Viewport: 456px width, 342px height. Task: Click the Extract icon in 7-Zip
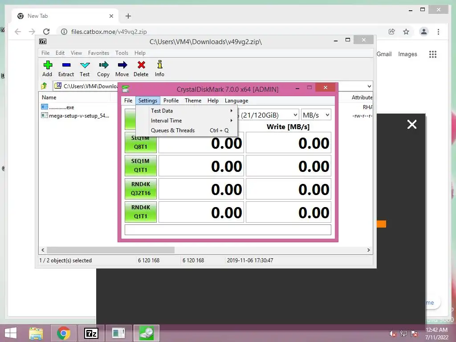66,65
